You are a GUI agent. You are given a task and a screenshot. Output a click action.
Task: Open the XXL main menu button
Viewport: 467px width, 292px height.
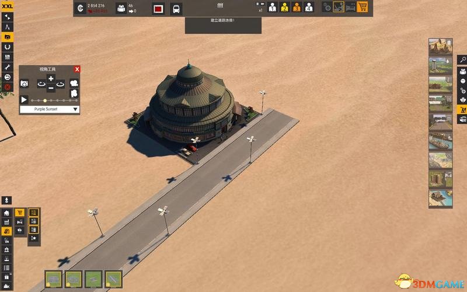point(7,6)
